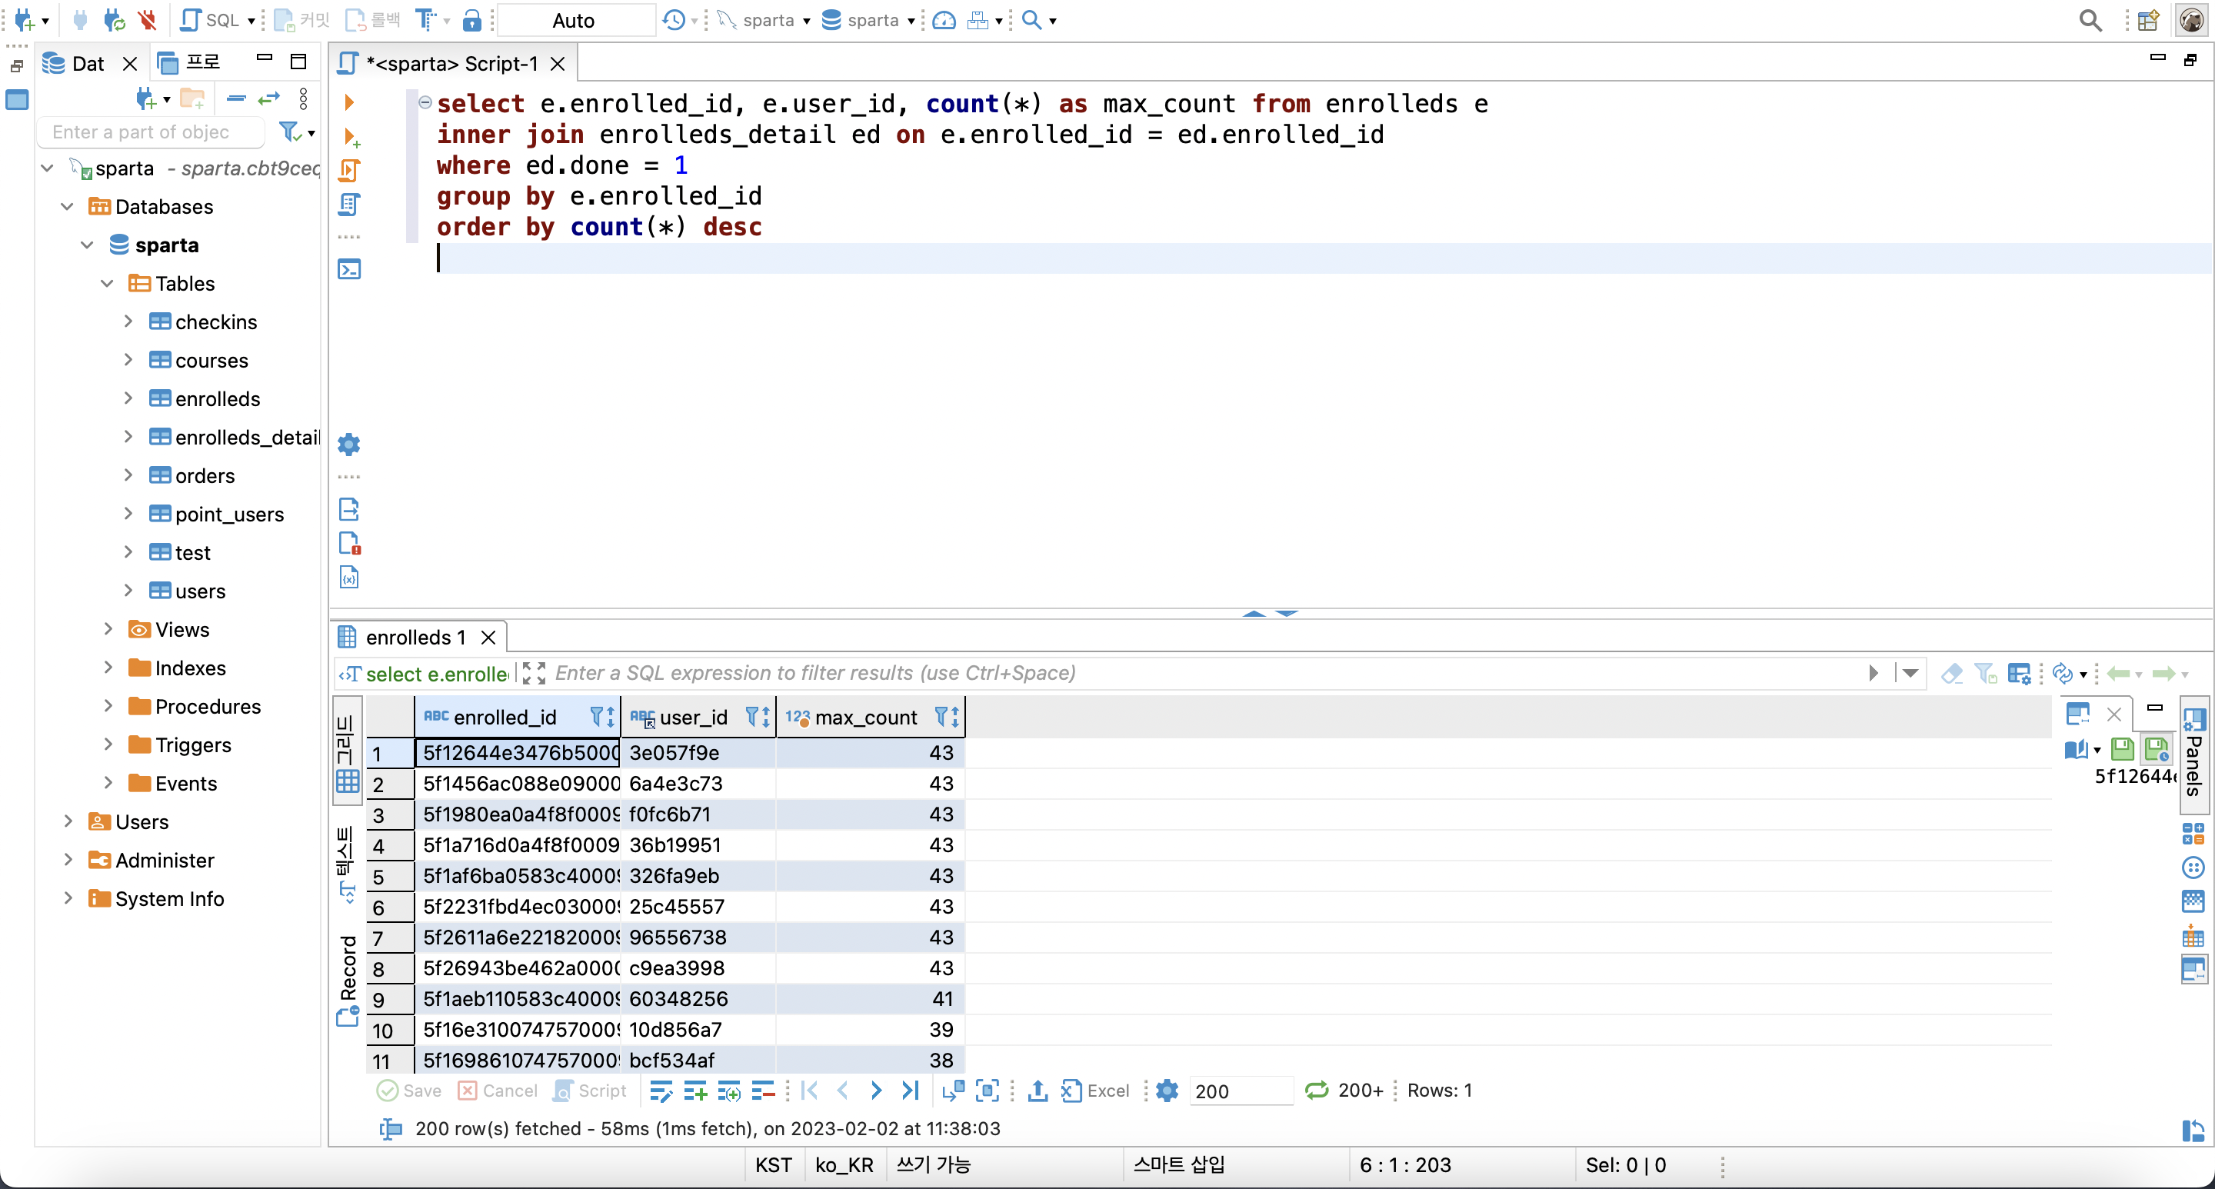Go to the last page of results
The image size is (2215, 1189).
click(x=911, y=1091)
